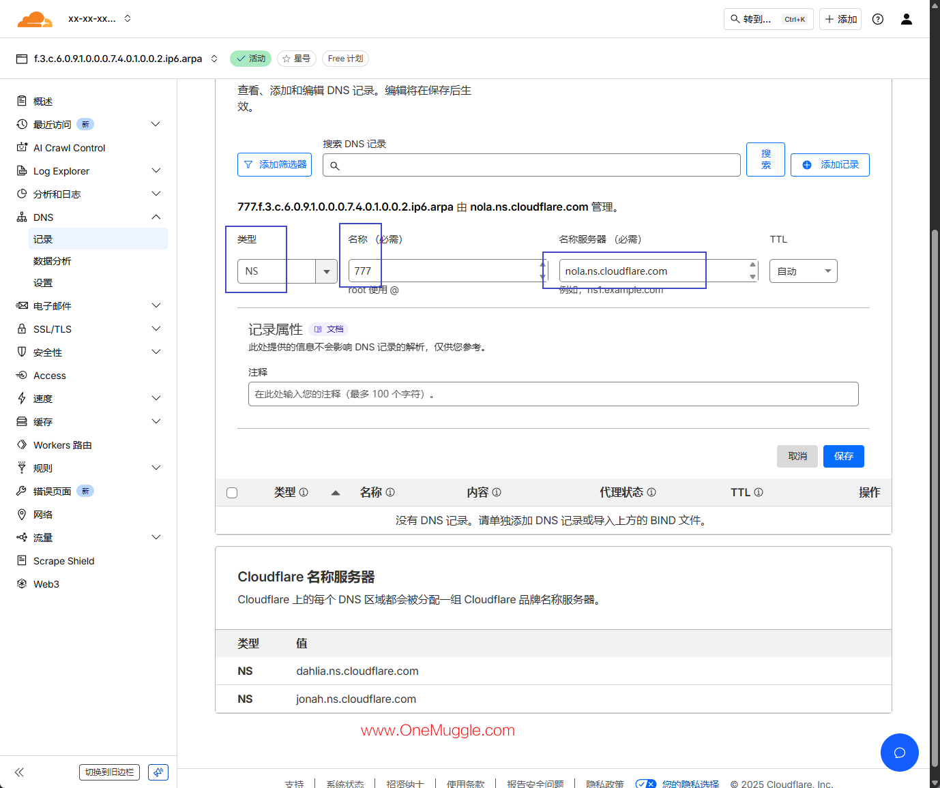940x788 pixels.
Task: Click the 规则 sidebar icon
Action: pyautogui.click(x=22, y=468)
